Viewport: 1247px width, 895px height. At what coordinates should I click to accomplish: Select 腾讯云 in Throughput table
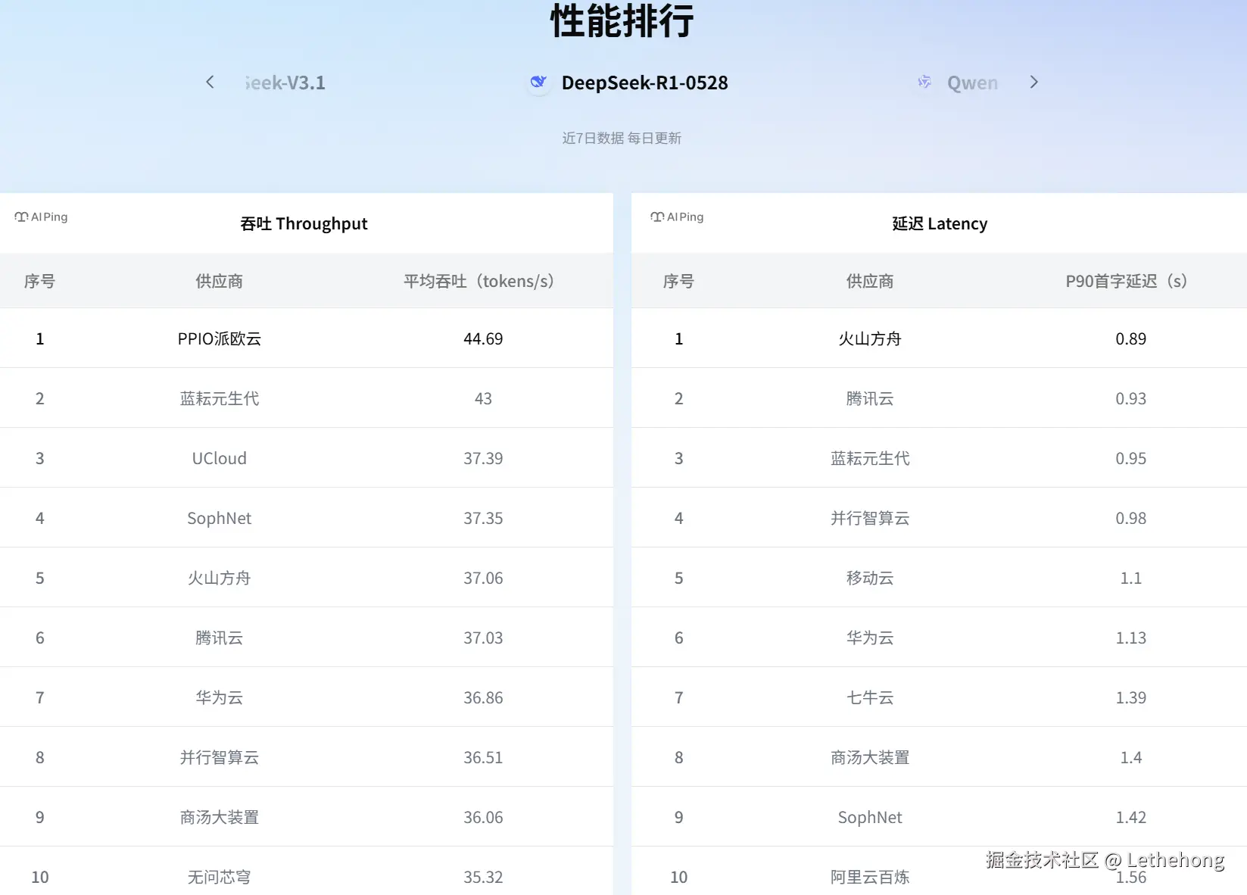tap(219, 638)
